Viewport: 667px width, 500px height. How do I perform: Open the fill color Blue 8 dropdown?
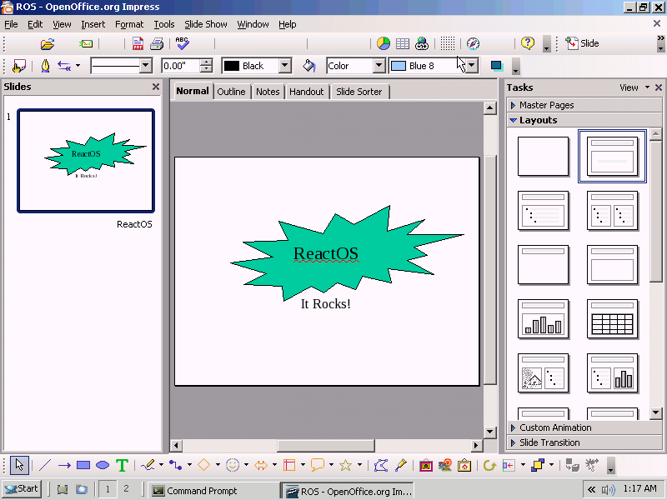471,66
